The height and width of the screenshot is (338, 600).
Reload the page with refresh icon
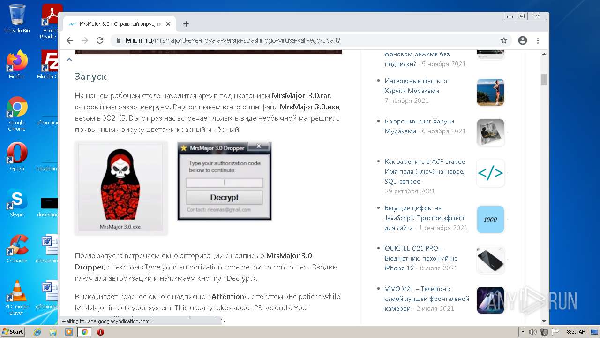(100, 40)
